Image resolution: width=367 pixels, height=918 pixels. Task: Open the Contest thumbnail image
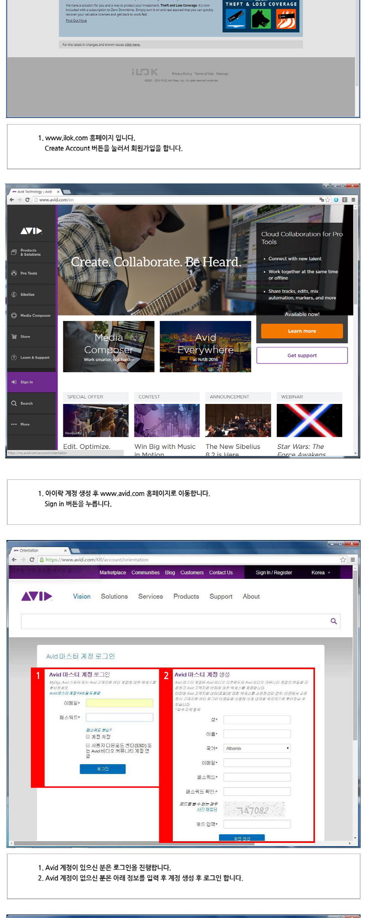pyautogui.click(x=167, y=420)
